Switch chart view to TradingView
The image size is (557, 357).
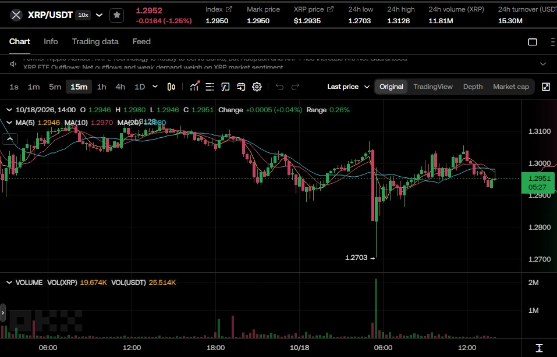(433, 87)
